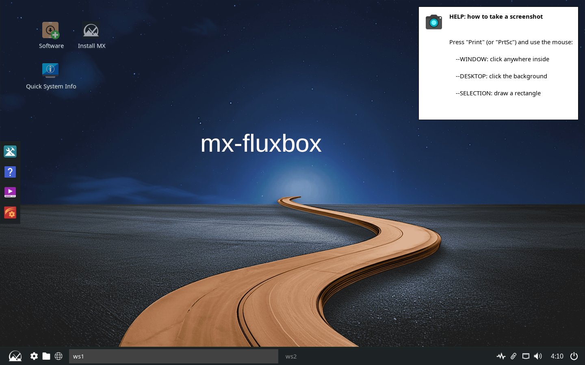Click the "HELP: how to take a screenshot" title
Image resolution: width=585 pixels, height=365 pixels.
click(x=496, y=17)
